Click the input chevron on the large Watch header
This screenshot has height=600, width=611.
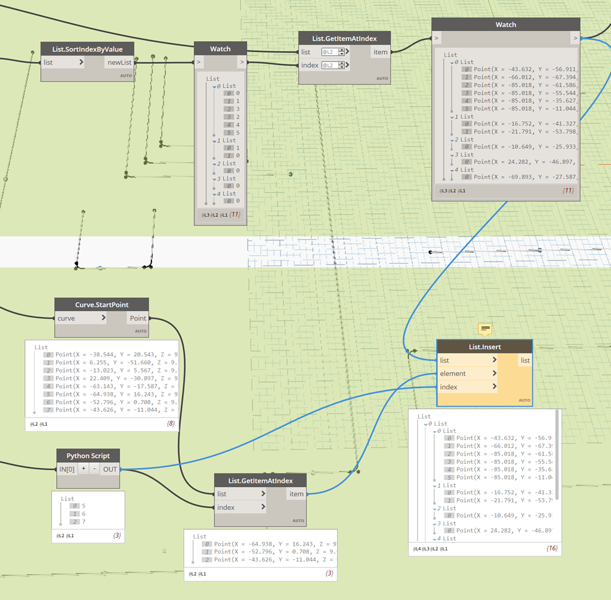coord(436,37)
